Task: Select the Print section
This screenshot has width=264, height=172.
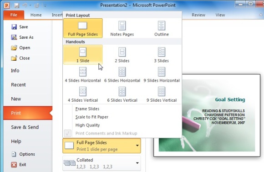Action: pos(28,113)
